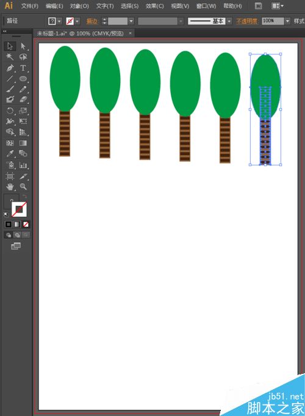Select the Eyedropper tool

(x=10, y=153)
